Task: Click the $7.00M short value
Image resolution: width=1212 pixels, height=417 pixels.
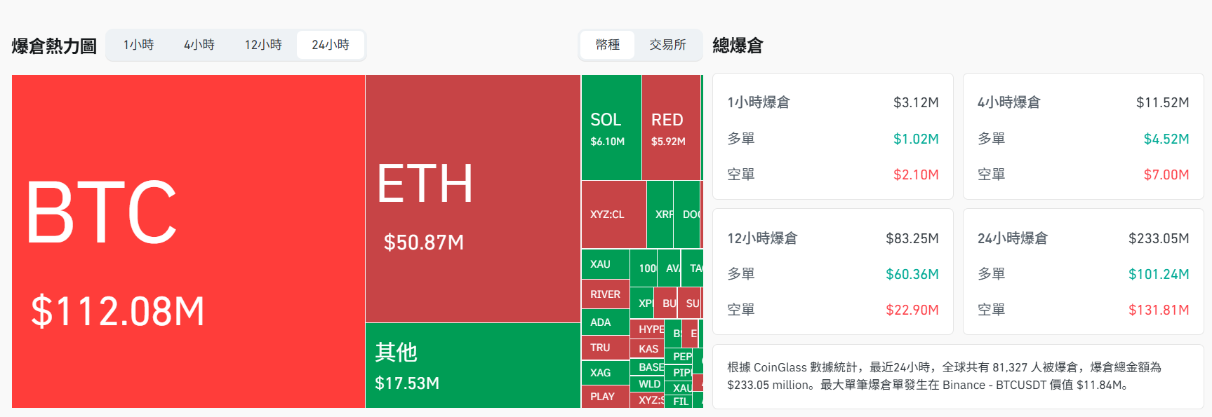Action: (1166, 175)
